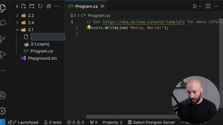Show additional activity bar views
The height and width of the screenshot is (125, 223).
[x=3, y=70]
